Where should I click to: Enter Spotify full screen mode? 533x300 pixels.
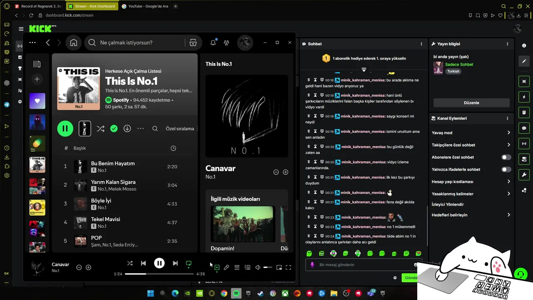[x=288, y=267]
